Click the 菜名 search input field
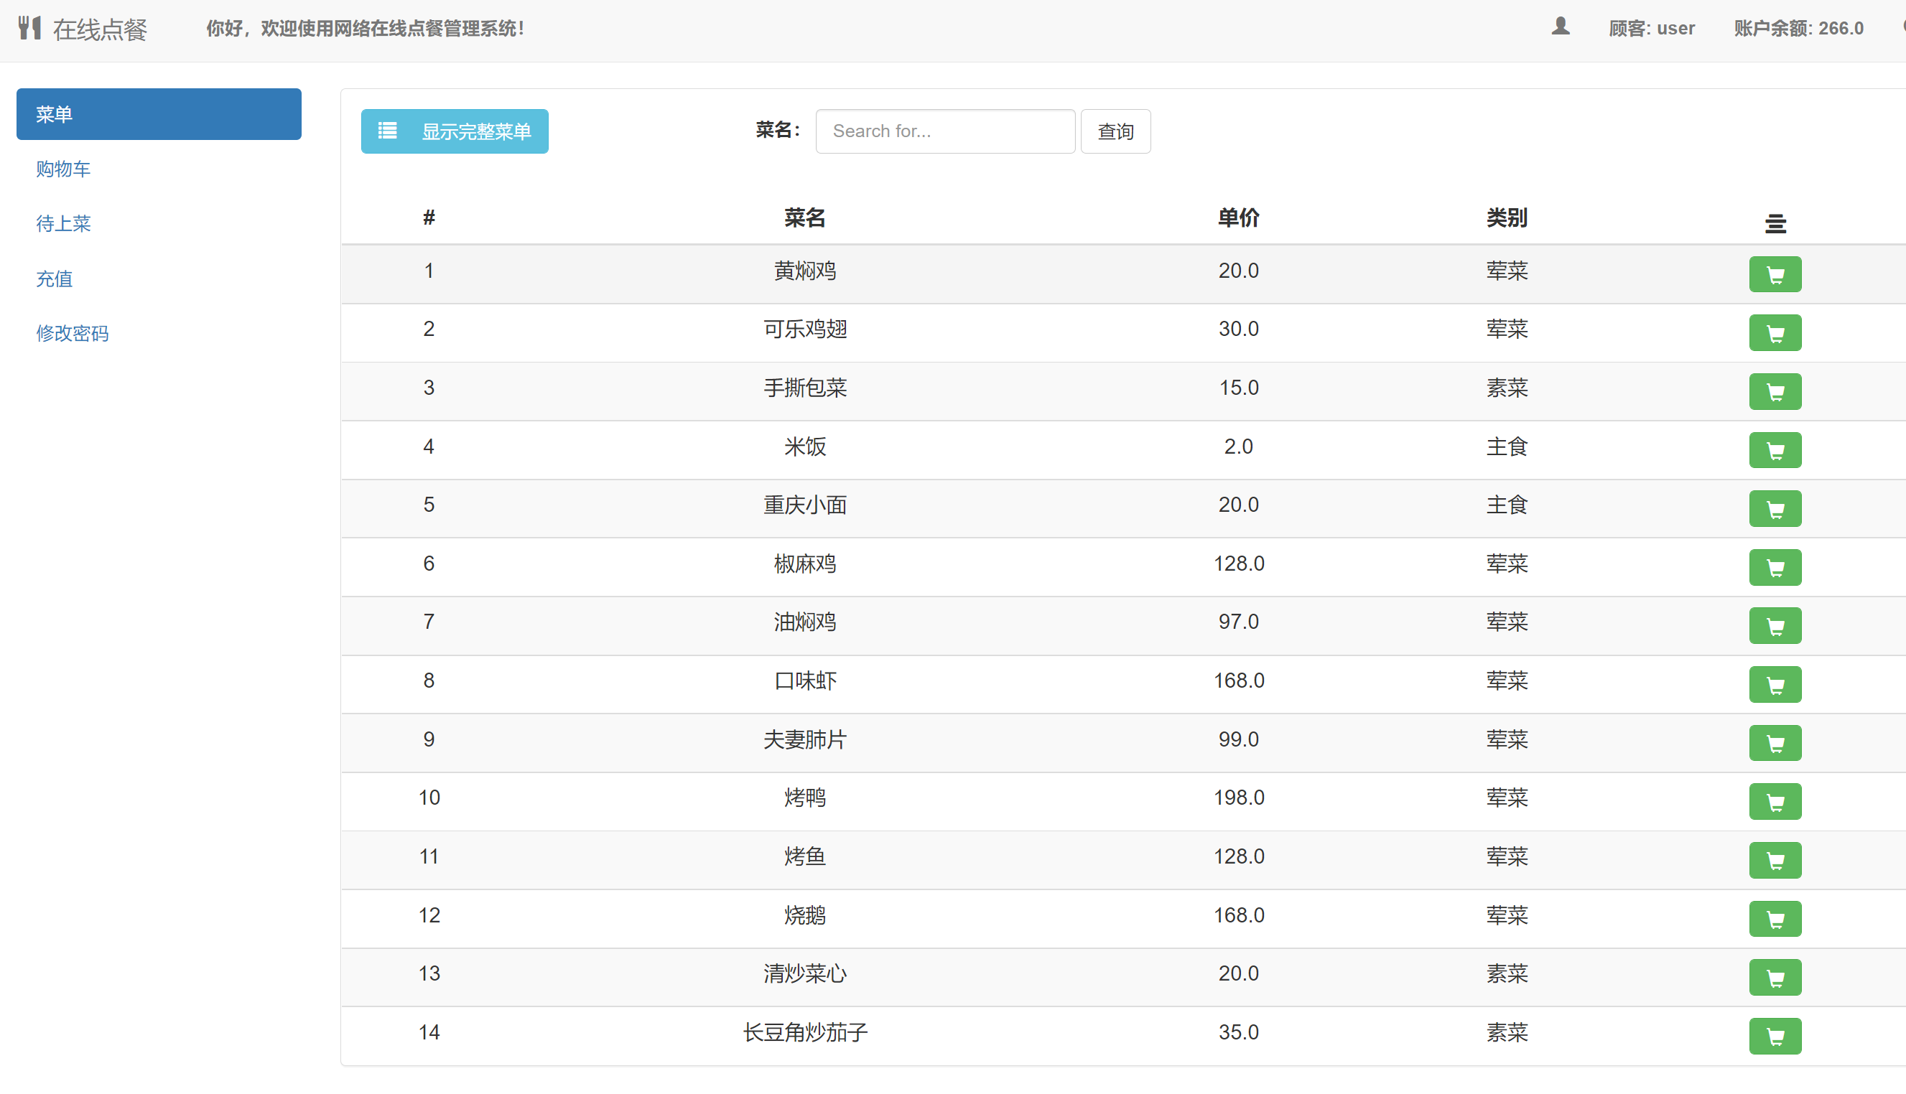Viewport: 1906px width, 1094px height. tap(944, 131)
